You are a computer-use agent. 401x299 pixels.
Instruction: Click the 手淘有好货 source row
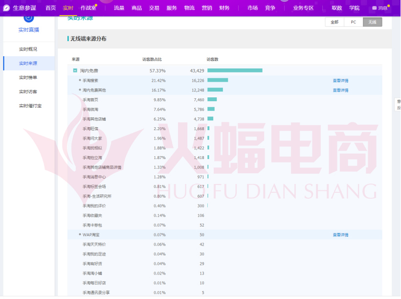(x=225, y=264)
